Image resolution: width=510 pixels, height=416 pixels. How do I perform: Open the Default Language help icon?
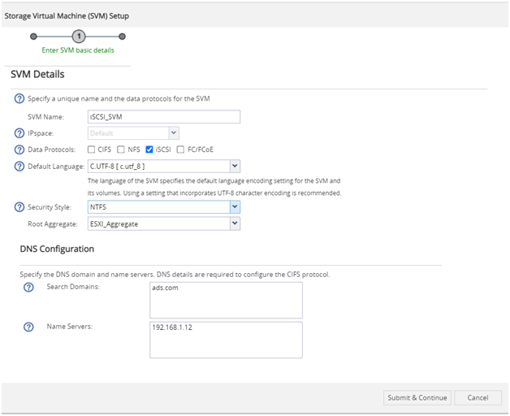pos(19,167)
